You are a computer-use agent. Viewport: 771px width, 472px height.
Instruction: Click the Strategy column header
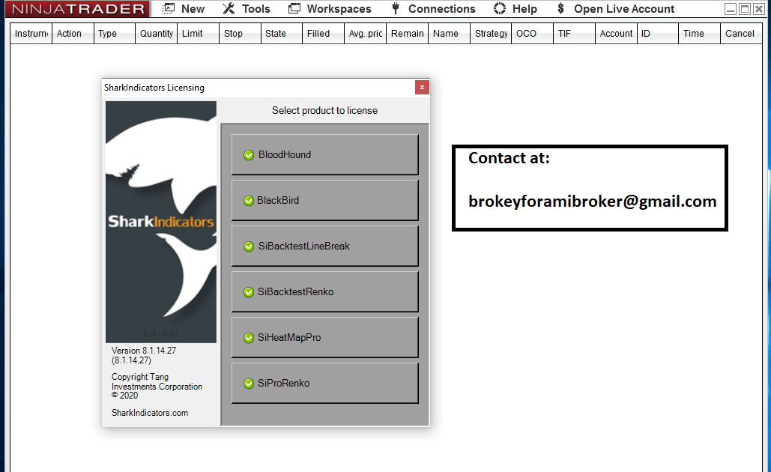click(491, 34)
